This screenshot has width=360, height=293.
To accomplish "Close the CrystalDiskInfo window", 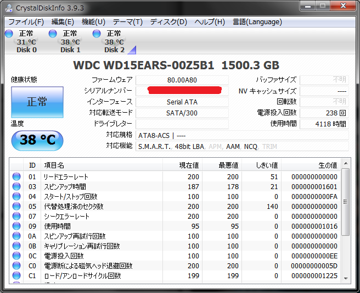I will [343, 5].
